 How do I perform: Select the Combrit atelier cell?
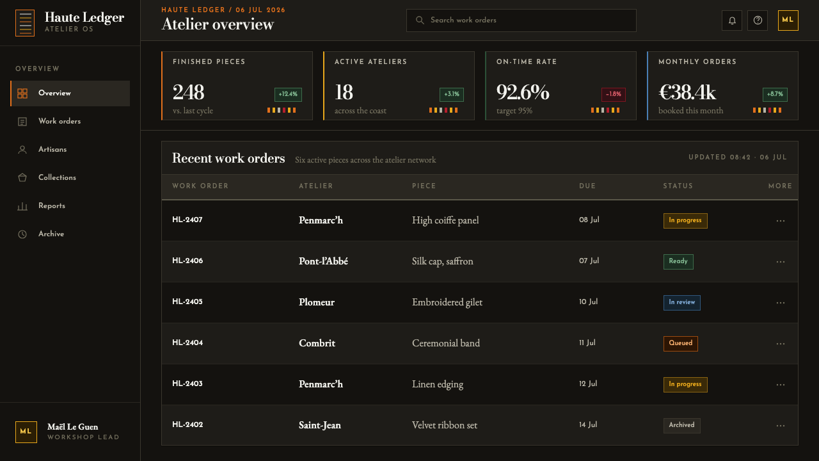coord(317,343)
